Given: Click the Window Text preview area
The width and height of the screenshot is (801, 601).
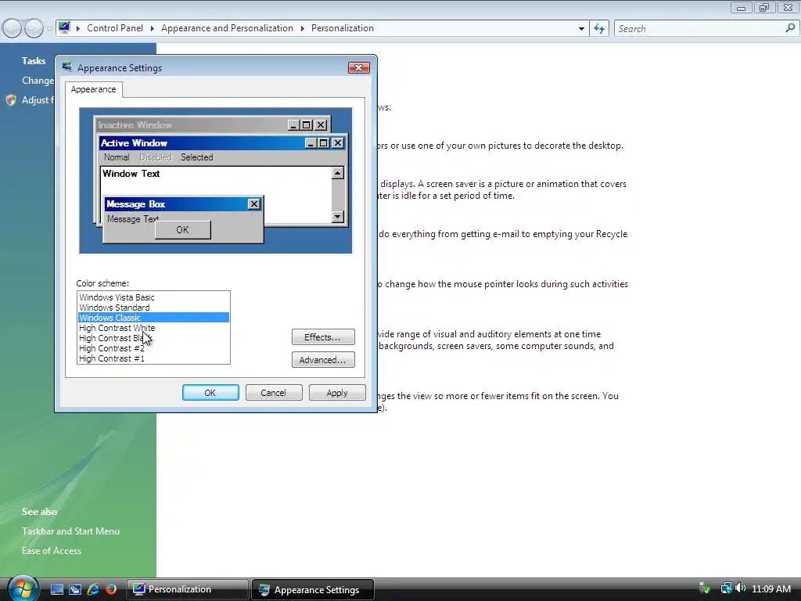Looking at the screenshot, I should tap(131, 173).
